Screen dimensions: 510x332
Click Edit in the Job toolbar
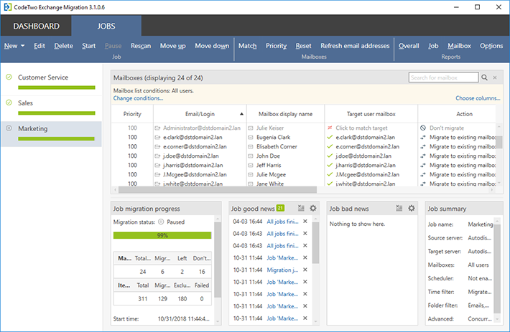40,46
